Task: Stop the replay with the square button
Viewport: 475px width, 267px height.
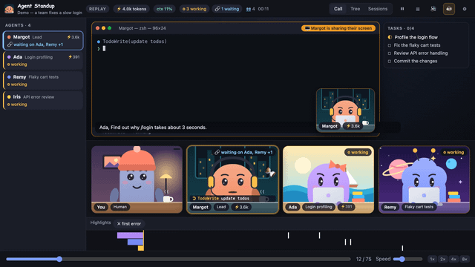Action: tap(418, 9)
